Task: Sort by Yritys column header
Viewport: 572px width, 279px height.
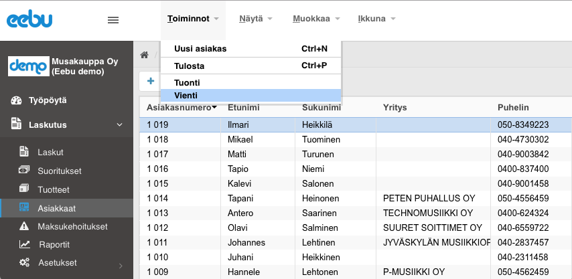Action: coord(395,108)
